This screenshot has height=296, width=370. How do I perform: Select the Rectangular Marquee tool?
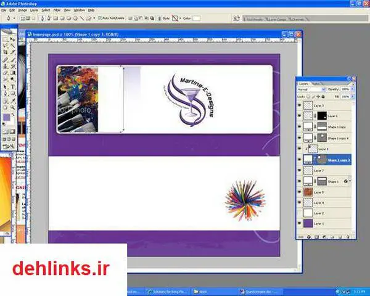(x=5, y=39)
